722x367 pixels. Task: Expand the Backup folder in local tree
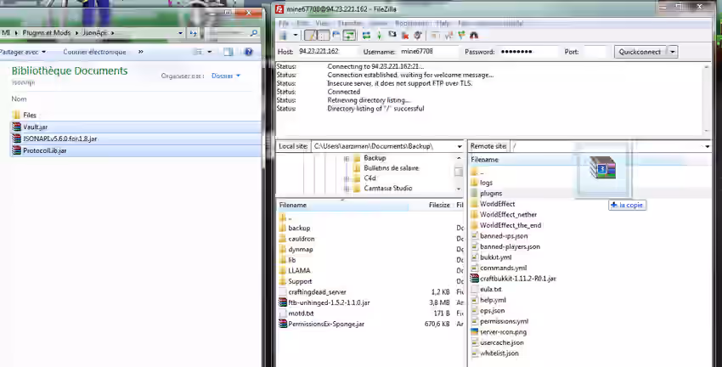click(347, 158)
